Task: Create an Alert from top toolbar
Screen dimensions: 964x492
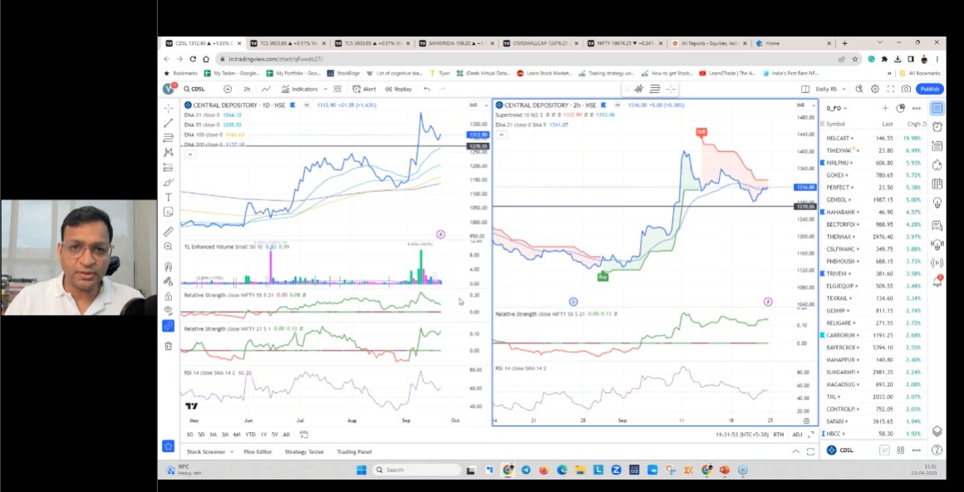Action: [365, 89]
